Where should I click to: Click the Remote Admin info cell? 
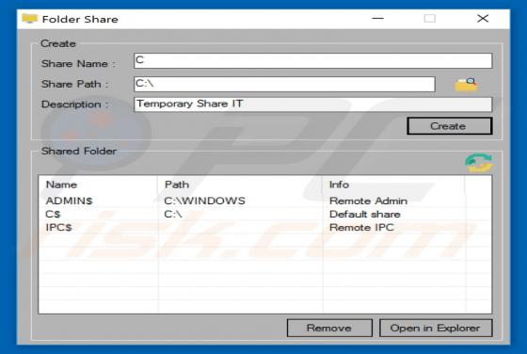[368, 201]
